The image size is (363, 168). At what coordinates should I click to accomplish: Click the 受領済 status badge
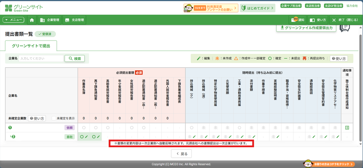[45, 34]
